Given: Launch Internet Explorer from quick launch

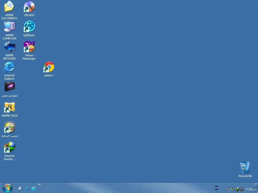Looking at the screenshot, I should (x=27, y=189).
